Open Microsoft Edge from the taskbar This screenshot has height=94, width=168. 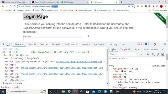click(x=99, y=92)
